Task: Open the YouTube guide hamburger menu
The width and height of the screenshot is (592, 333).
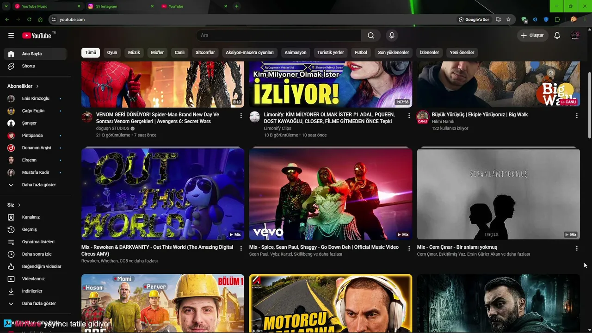Action: click(11, 36)
